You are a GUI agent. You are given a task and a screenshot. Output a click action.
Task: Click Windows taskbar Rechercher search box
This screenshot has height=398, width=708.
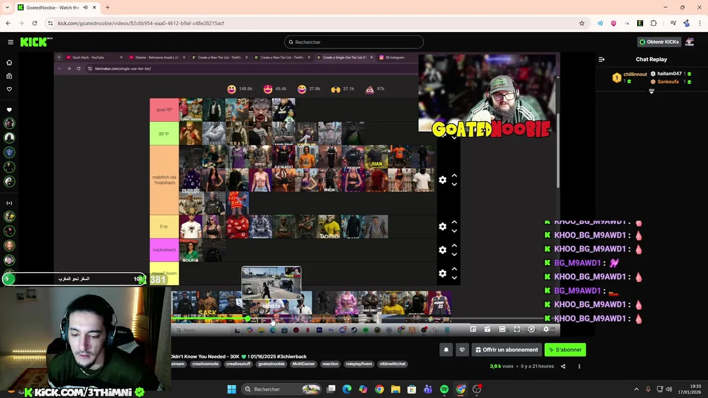pos(282,389)
